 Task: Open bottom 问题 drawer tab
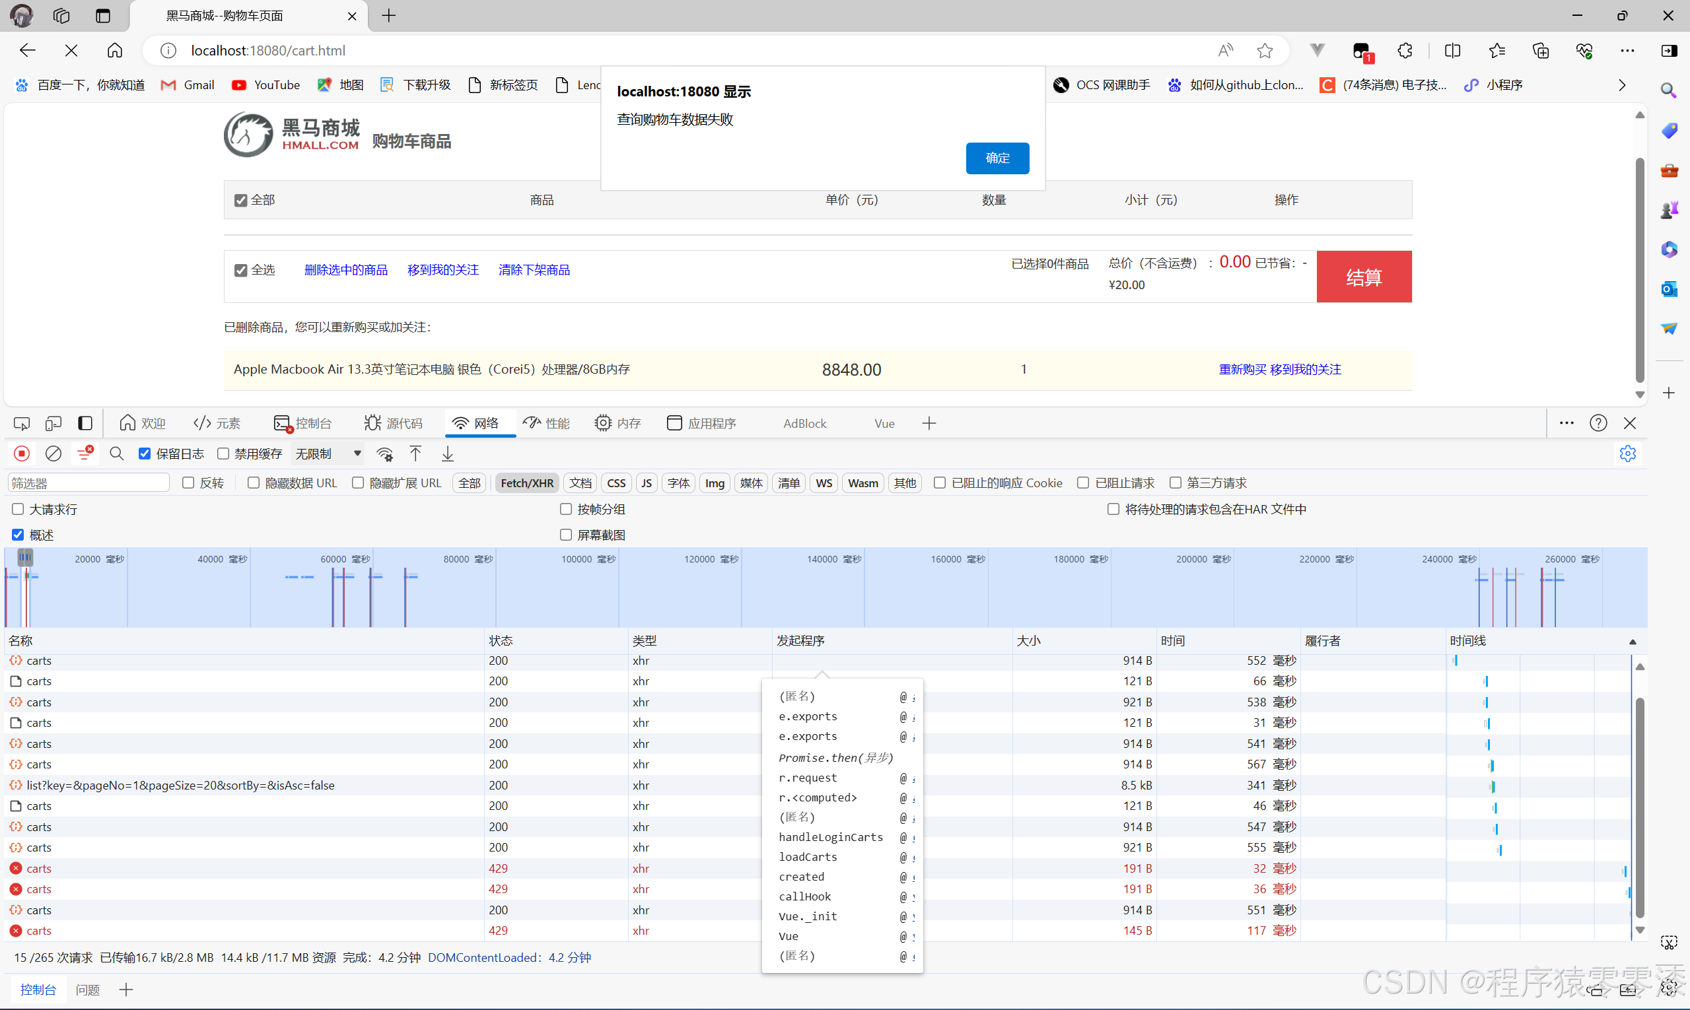[87, 990]
